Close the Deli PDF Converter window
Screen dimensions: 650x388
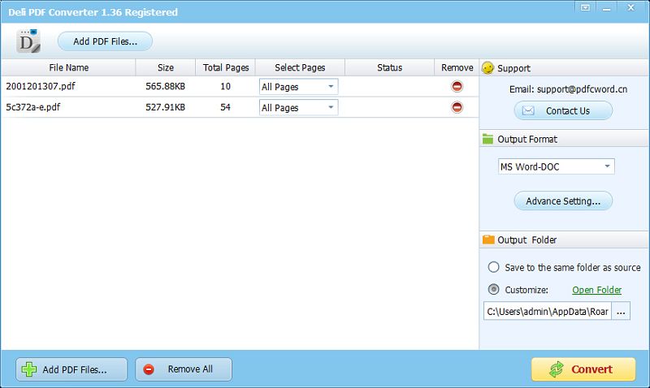tap(630, 7)
